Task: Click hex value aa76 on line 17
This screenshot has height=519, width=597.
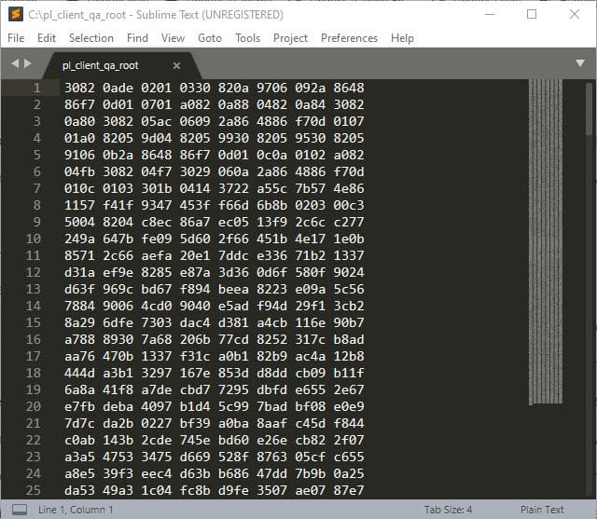Action: (79, 356)
